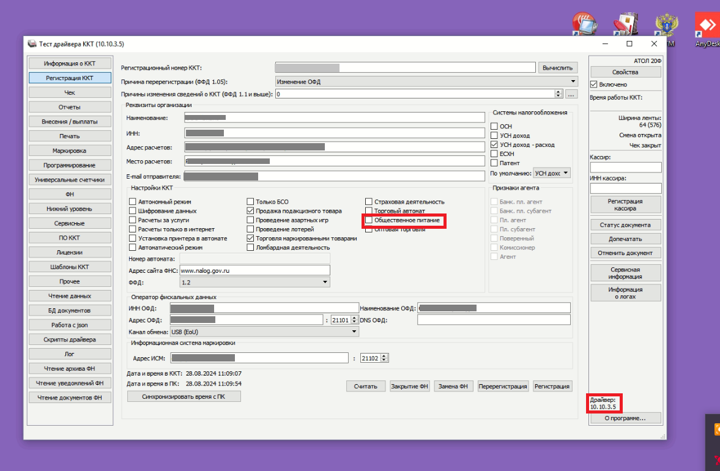Viewport: 720px width, 471px height.
Task: Click Синхронизировать время с ПК
Action: [184, 396]
